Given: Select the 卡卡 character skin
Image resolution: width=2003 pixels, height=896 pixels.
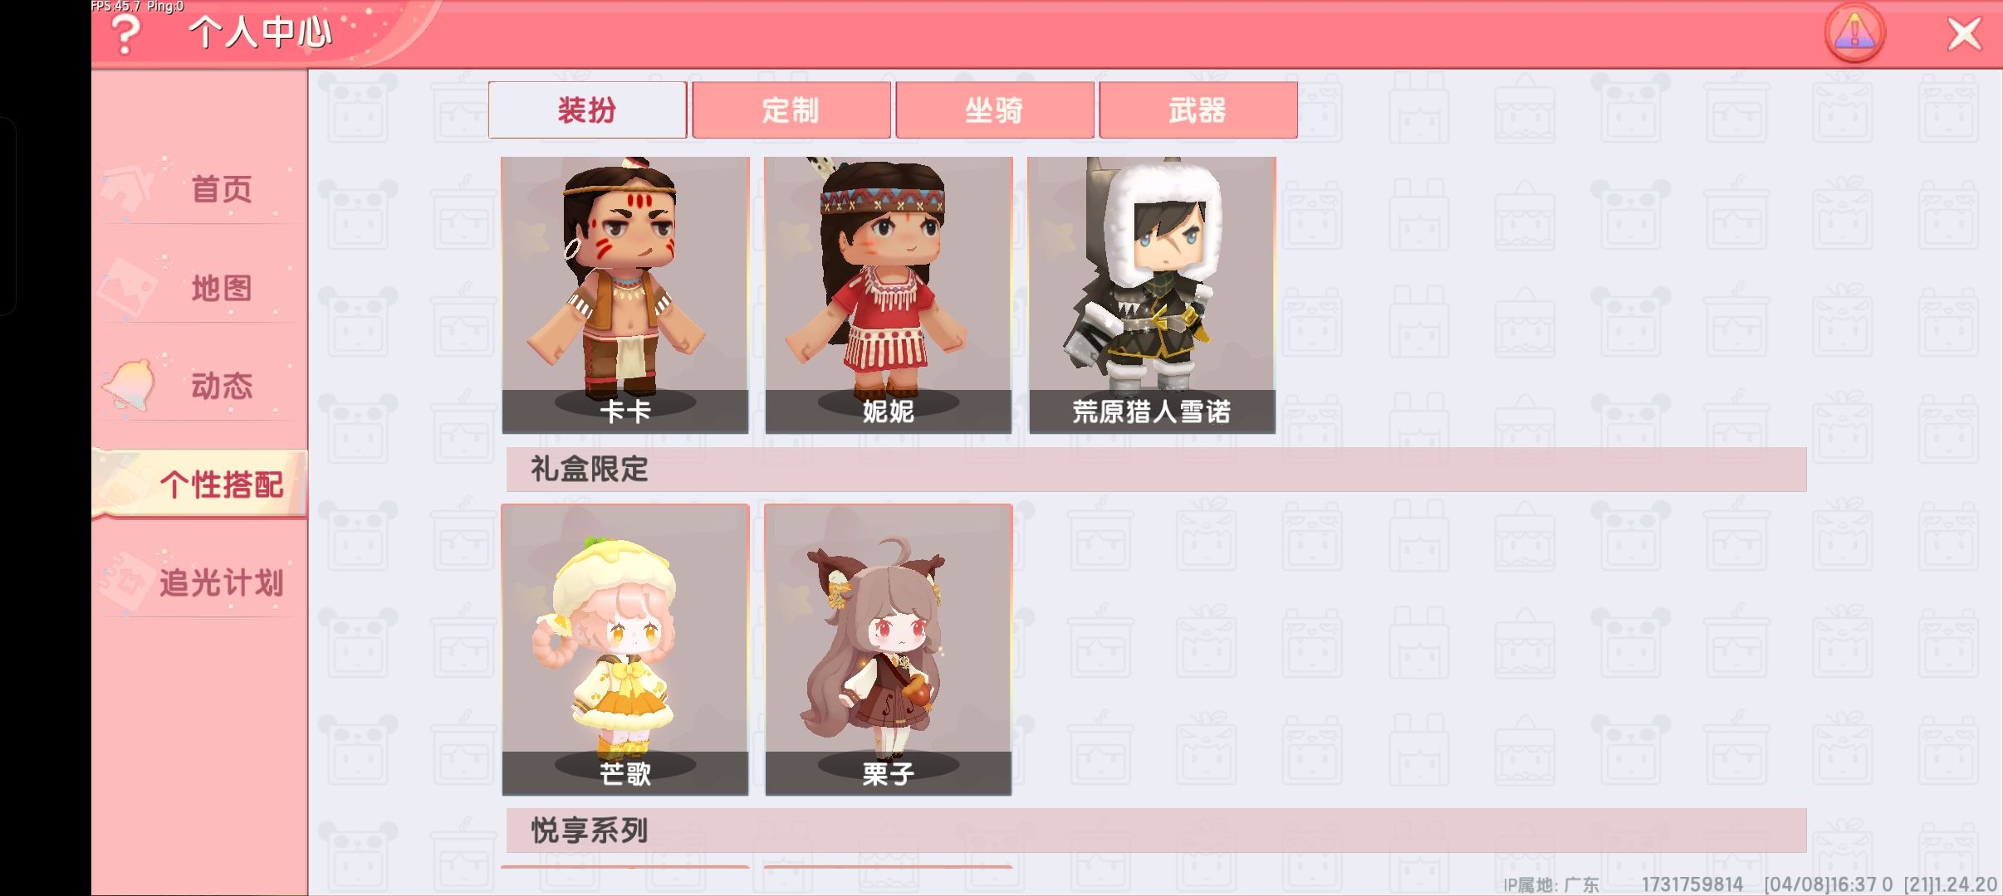Looking at the screenshot, I should 625,295.
